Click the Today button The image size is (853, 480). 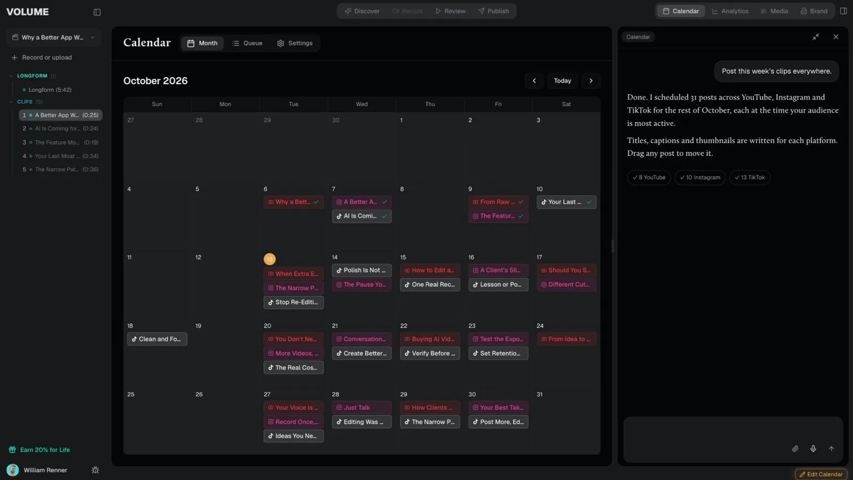pyautogui.click(x=562, y=81)
